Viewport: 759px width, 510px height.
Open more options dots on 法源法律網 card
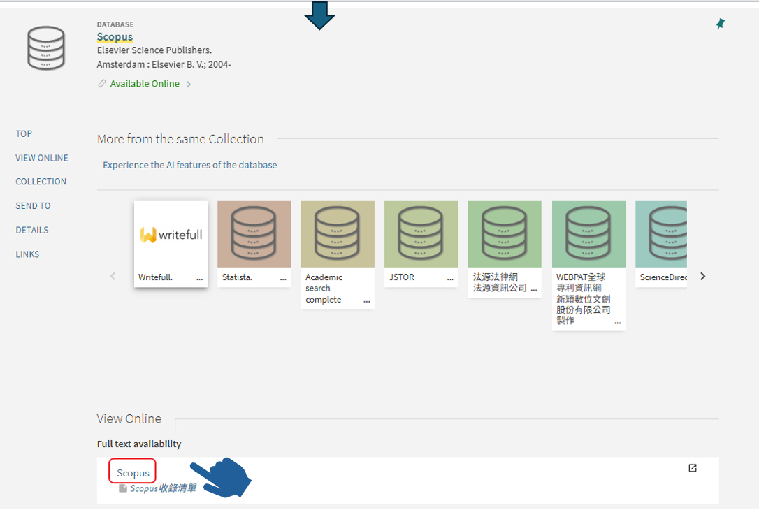[x=534, y=289]
